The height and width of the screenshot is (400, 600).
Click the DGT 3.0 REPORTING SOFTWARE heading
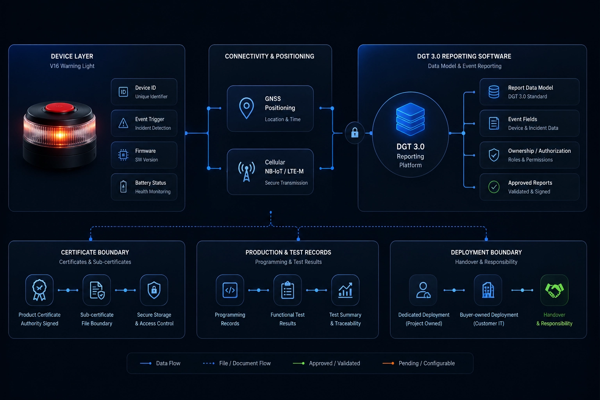(x=464, y=56)
